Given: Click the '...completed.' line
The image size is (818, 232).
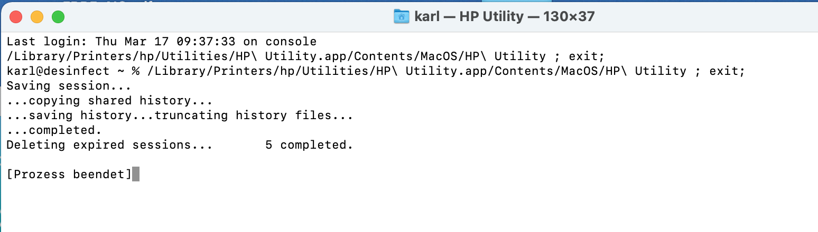Looking at the screenshot, I should pyautogui.click(x=54, y=130).
